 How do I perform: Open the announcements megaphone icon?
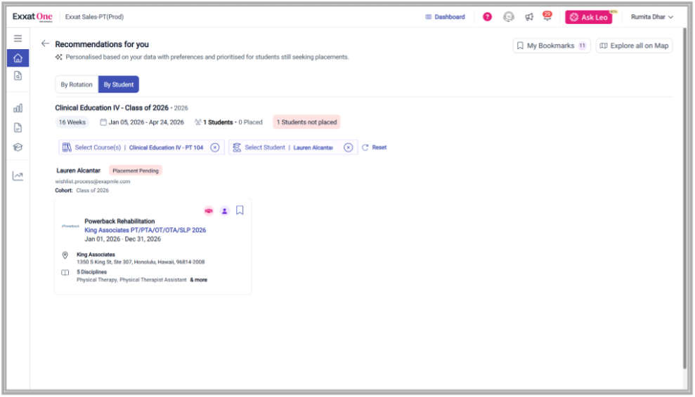click(x=529, y=17)
